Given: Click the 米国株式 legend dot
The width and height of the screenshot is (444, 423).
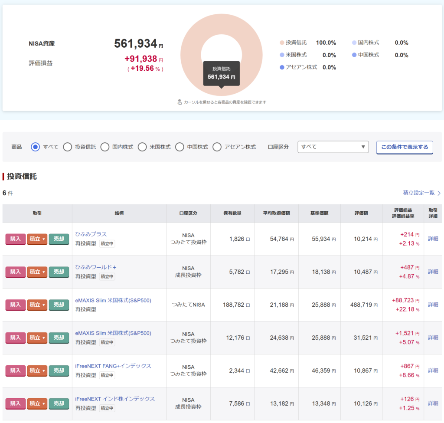Looking at the screenshot, I should tap(282, 55).
